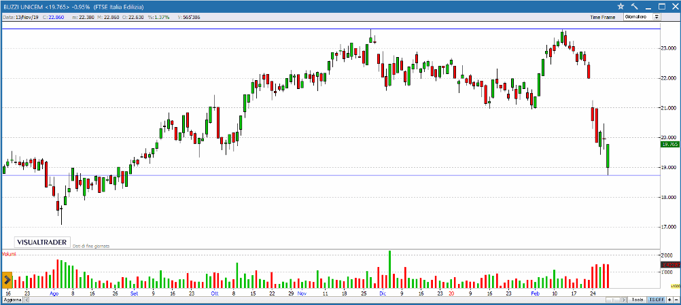Click the tallest green volume bar in December
The height and width of the screenshot is (305, 681).
[389, 270]
